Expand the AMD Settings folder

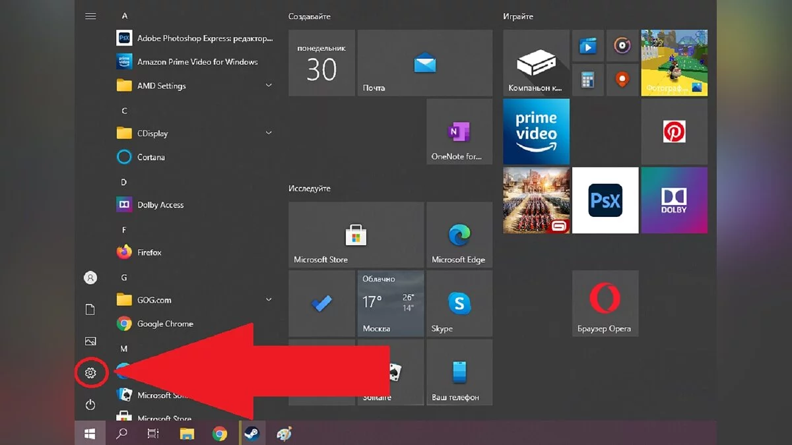coord(269,86)
